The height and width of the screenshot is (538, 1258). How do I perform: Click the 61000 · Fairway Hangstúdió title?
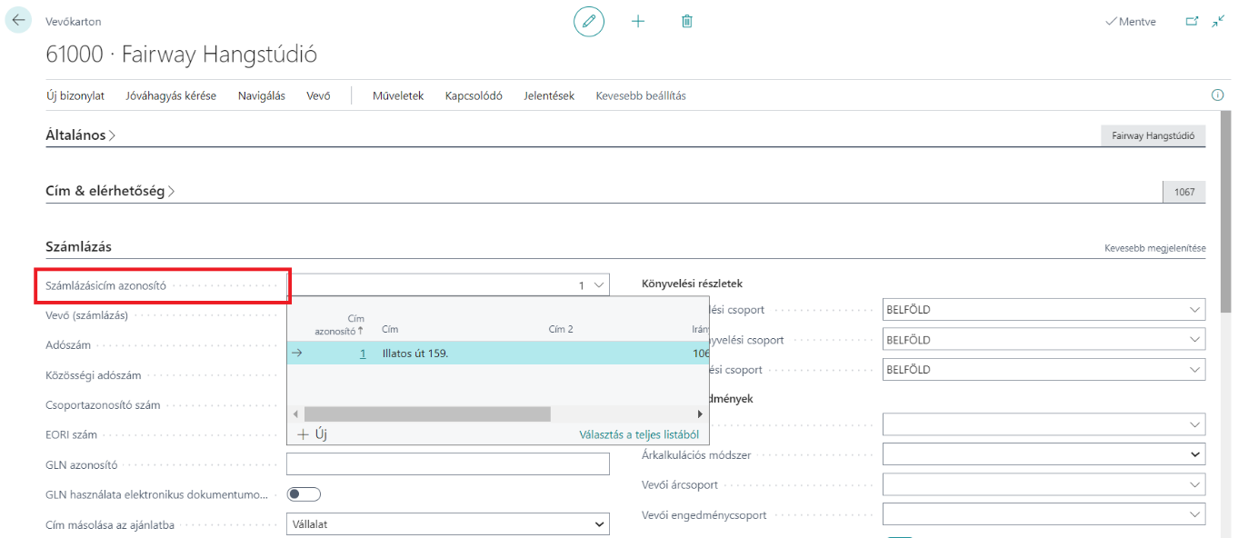181,54
